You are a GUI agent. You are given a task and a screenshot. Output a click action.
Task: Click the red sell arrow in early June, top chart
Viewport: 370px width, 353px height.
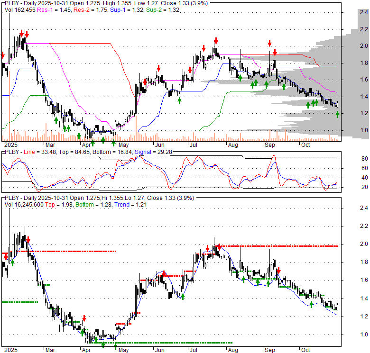pos(158,68)
